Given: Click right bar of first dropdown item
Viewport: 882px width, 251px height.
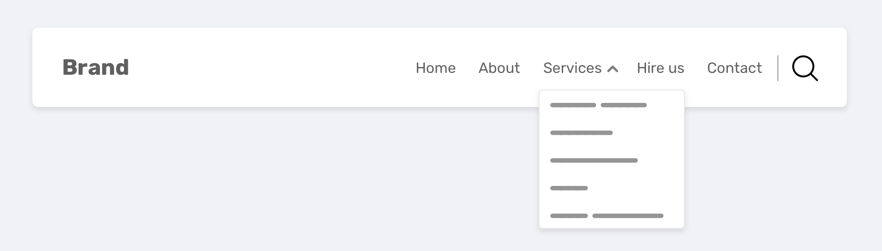Looking at the screenshot, I should pyautogui.click(x=623, y=105).
